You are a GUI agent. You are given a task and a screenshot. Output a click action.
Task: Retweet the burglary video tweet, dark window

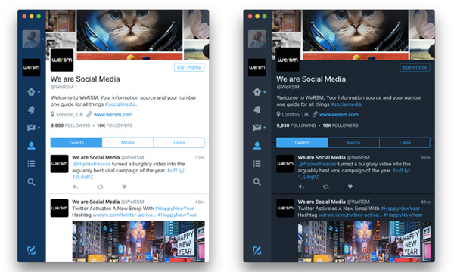325,187
